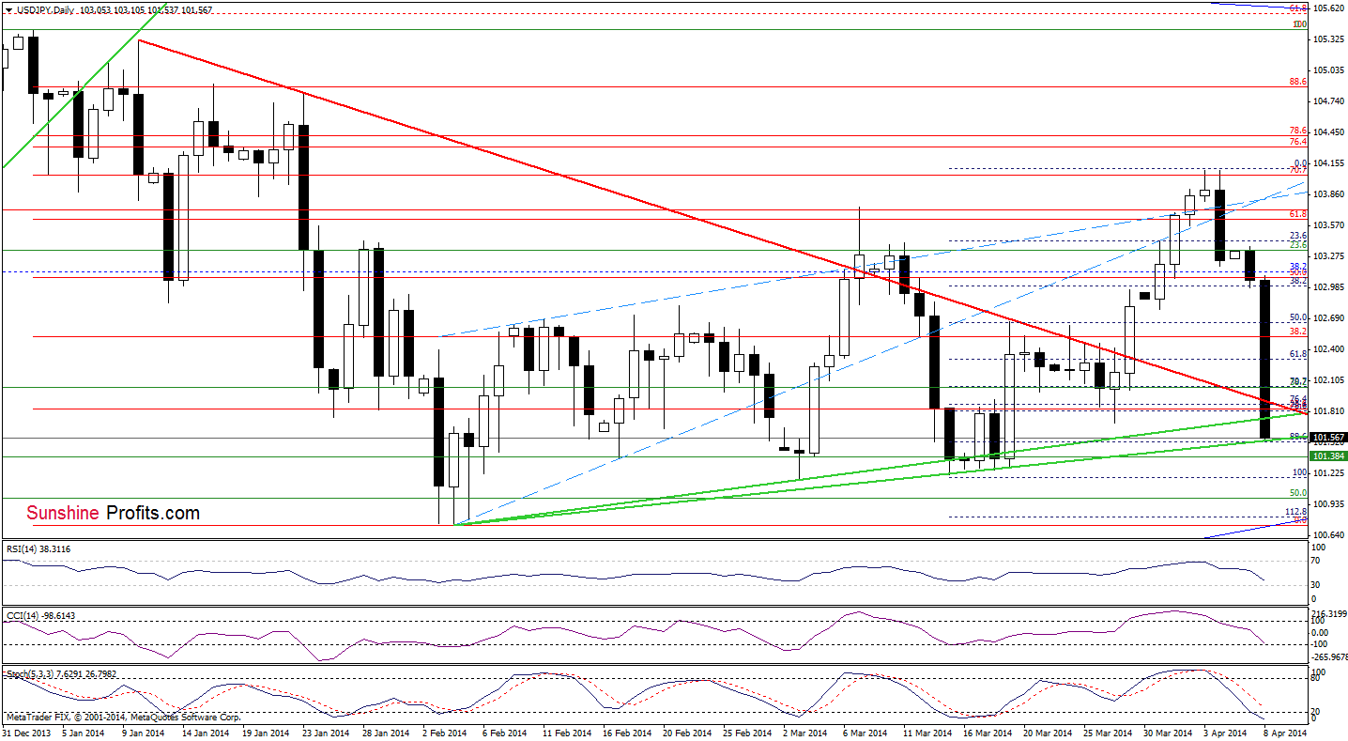The width and height of the screenshot is (1348, 741).
Task: Click the 105.035 price axis label
Action: [1329, 70]
